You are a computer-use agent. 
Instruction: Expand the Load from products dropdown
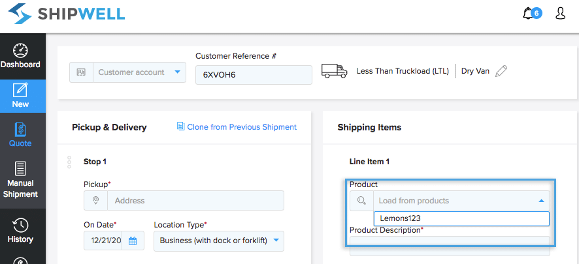click(461, 201)
